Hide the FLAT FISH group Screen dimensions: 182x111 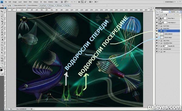point(157,26)
